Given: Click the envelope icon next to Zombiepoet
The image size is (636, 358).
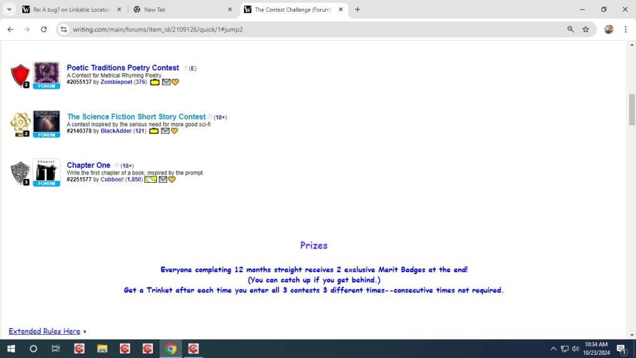Looking at the screenshot, I should pyautogui.click(x=166, y=82).
